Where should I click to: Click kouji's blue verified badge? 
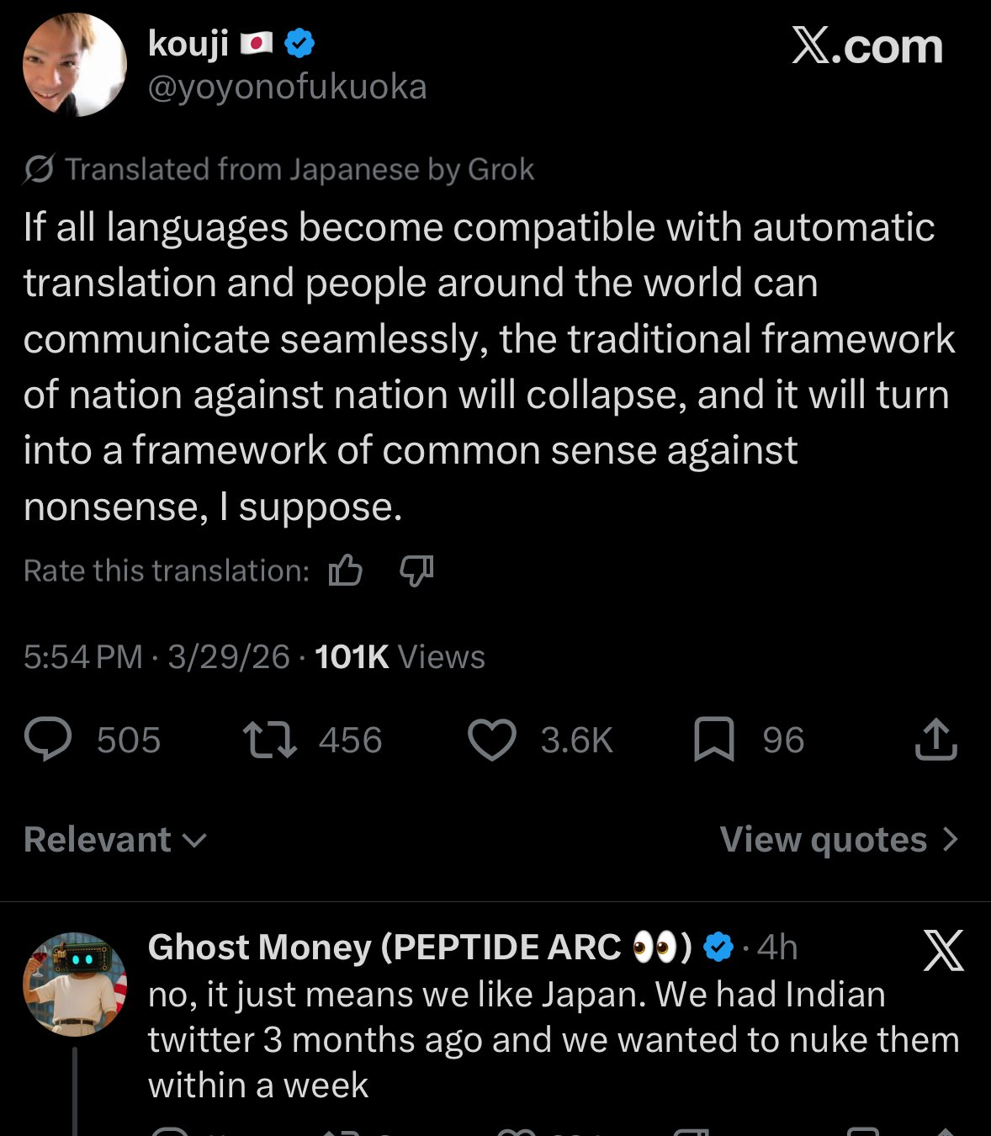[299, 43]
